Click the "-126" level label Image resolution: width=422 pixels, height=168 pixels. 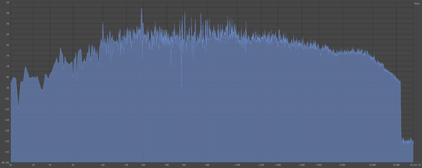pyautogui.click(x=7, y=130)
